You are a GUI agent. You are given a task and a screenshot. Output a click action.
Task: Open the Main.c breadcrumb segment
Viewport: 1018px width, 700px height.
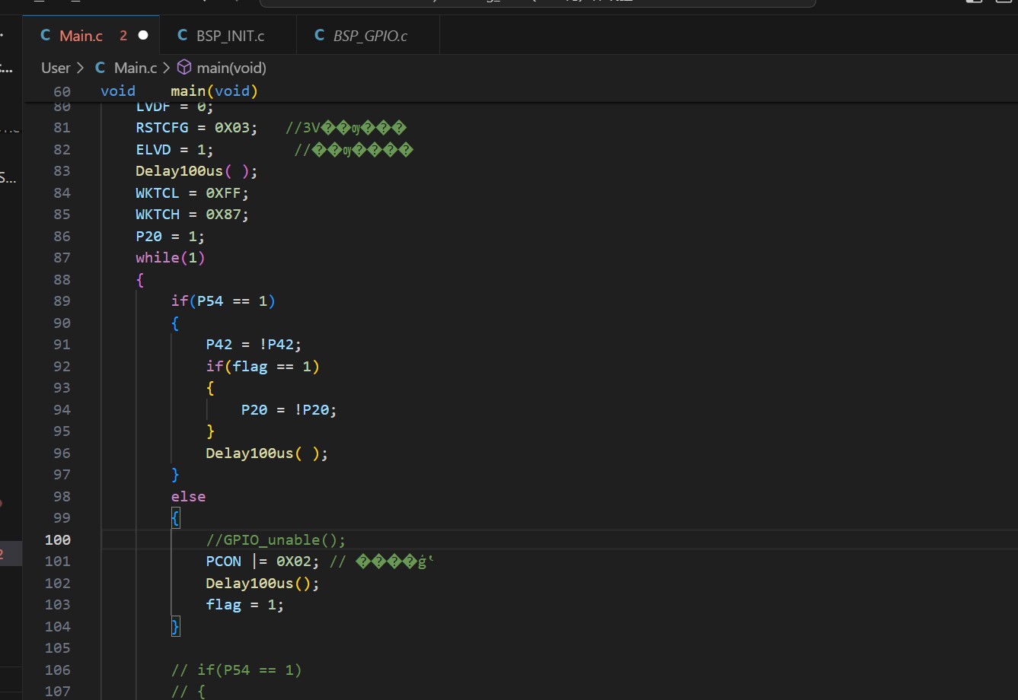click(136, 68)
